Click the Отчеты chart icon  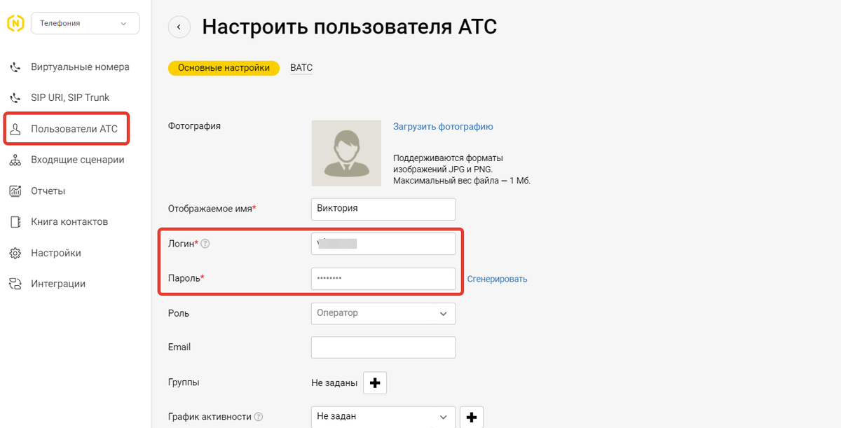[x=15, y=191]
